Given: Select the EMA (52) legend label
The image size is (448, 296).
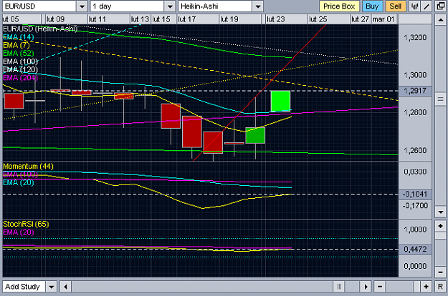Looking at the screenshot, I should 19,54.
